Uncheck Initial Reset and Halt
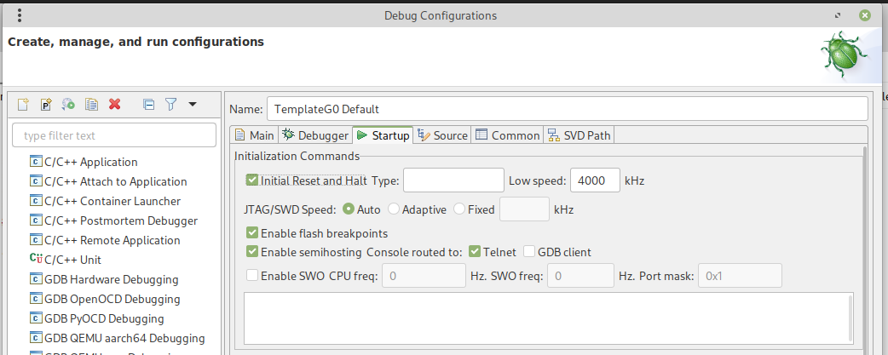888x355 pixels. click(252, 180)
